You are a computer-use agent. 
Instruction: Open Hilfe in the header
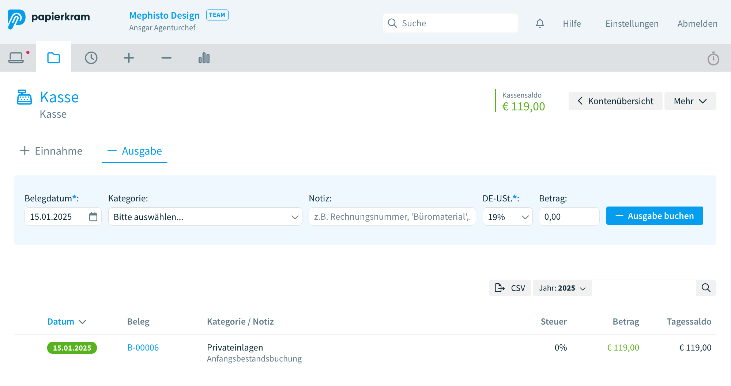point(572,23)
